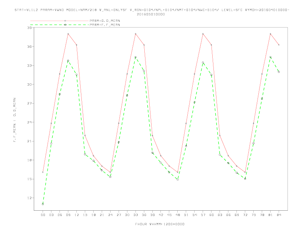Click x-axis tick label 06

60,215
